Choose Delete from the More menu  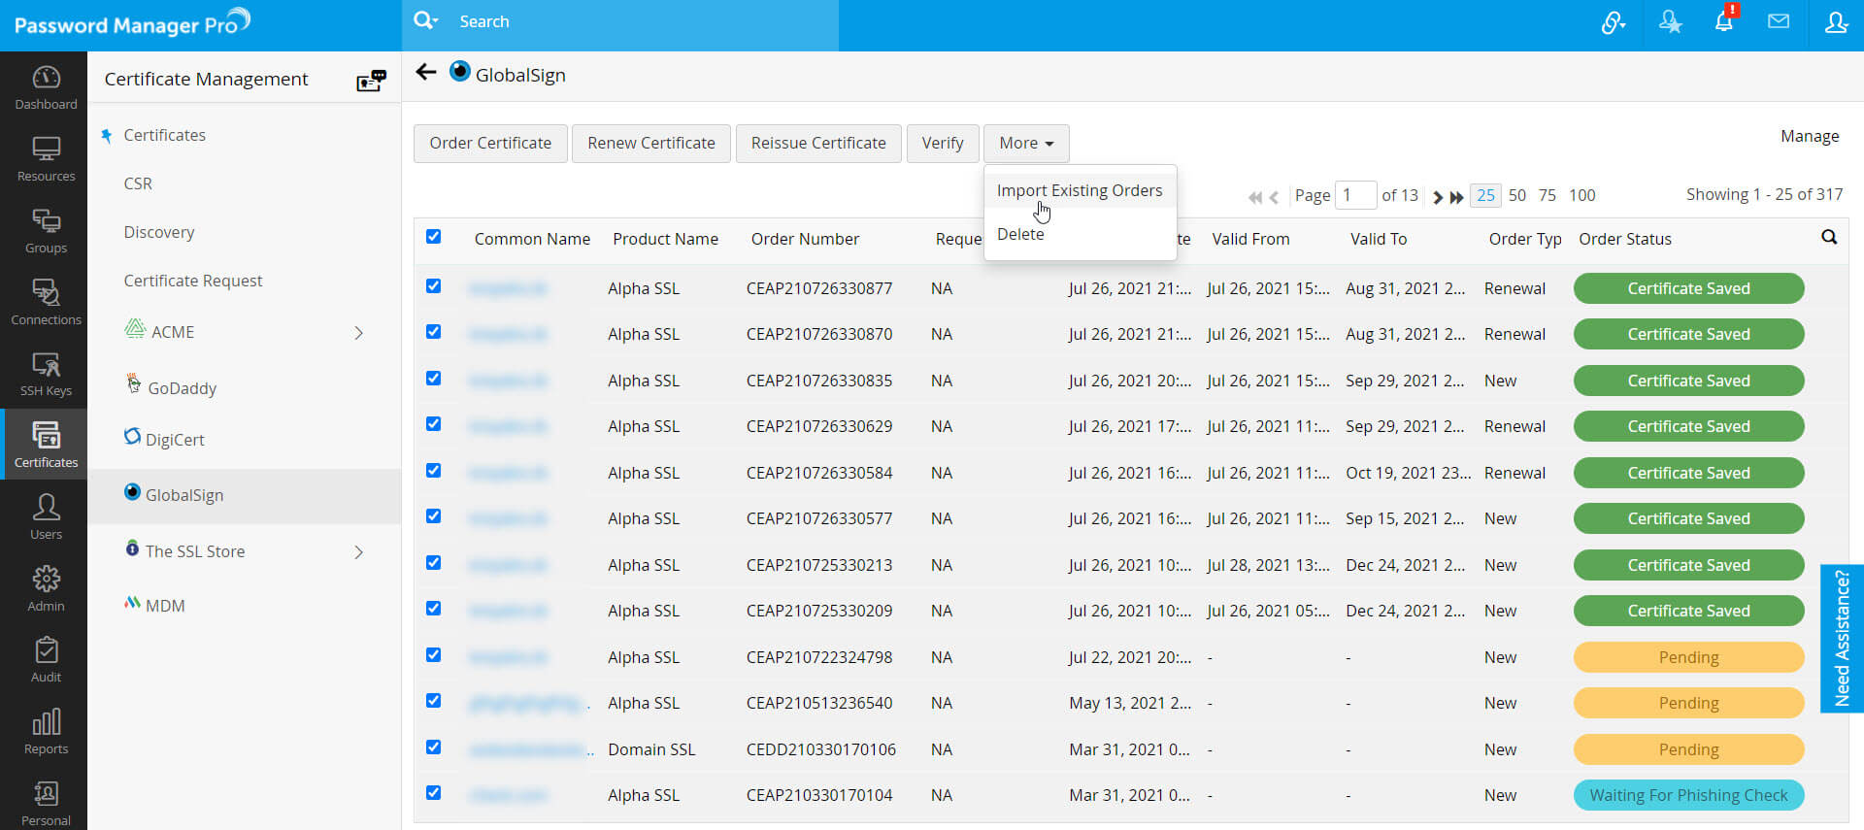(1020, 235)
